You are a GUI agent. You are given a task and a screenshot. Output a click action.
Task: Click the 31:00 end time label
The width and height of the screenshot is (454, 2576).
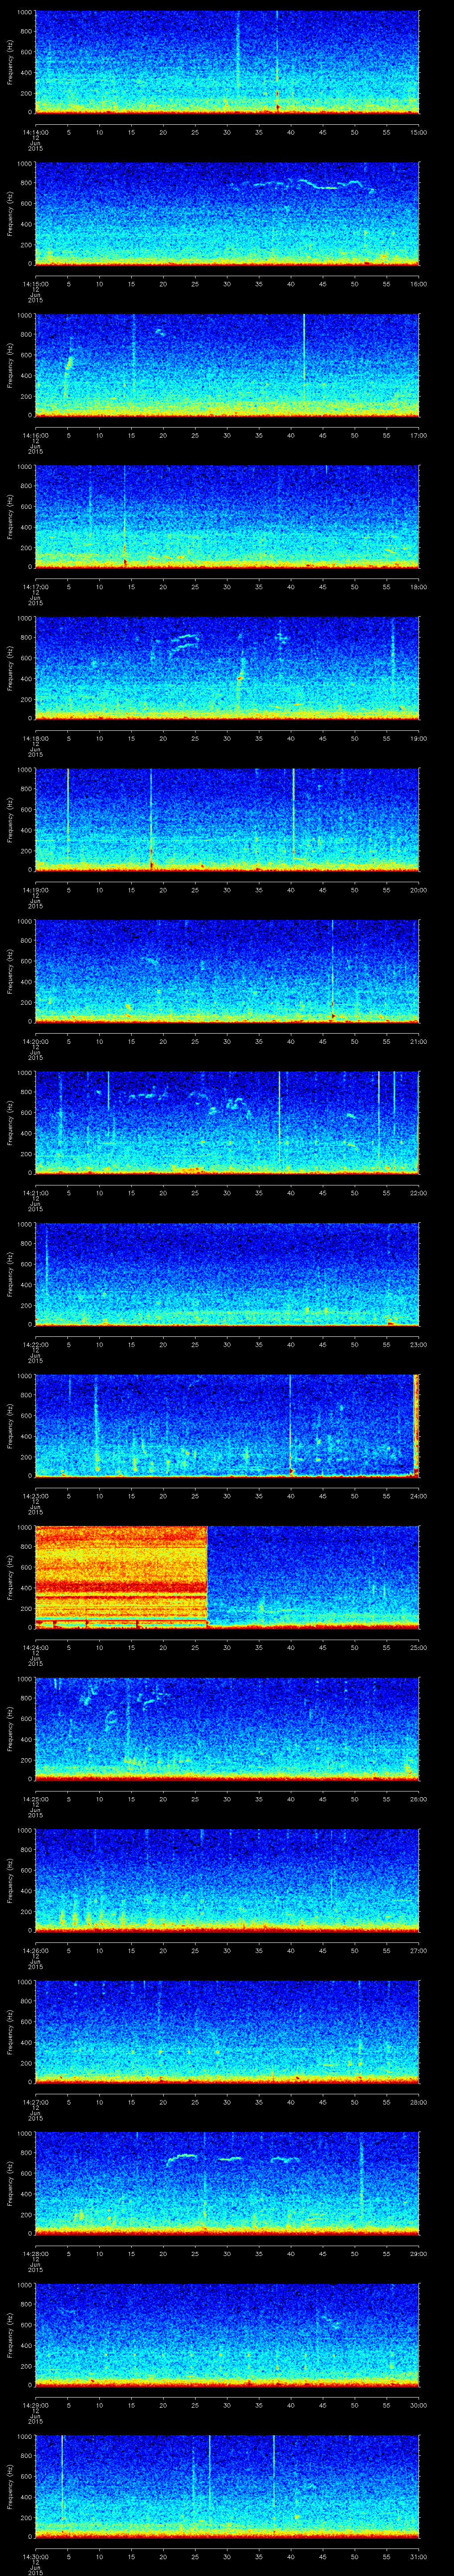point(418,2556)
